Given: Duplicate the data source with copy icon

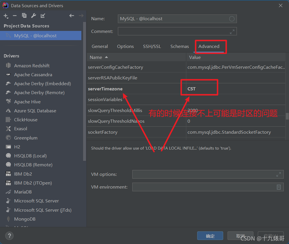Looking at the screenshot, I should (x=24, y=16).
